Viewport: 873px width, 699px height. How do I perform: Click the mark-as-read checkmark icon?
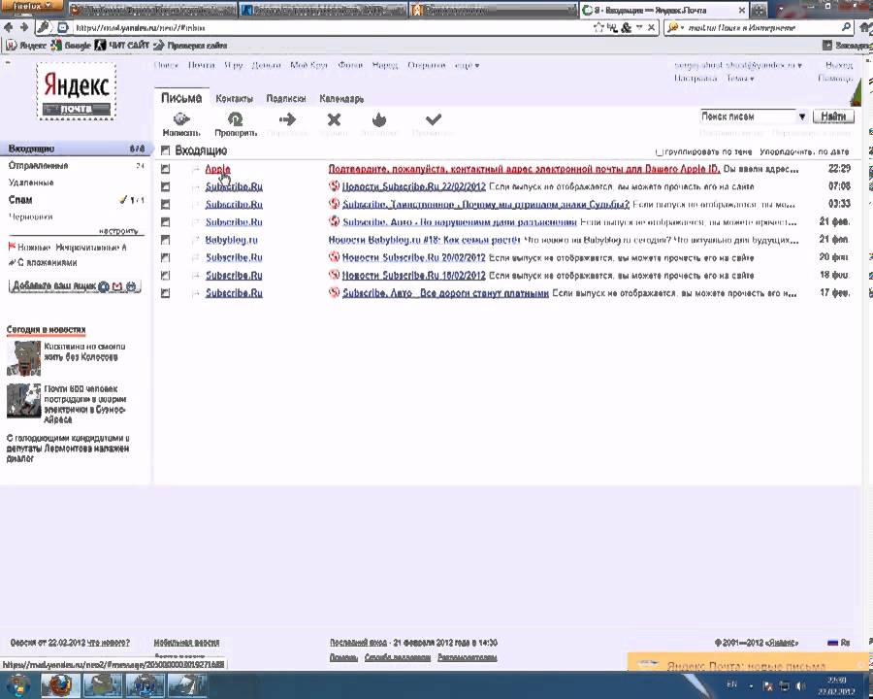[434, 118]
